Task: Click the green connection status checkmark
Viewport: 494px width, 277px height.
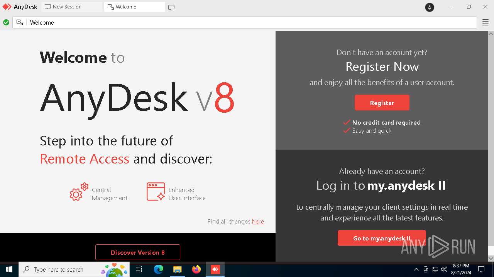Action: (x=6, y=23)
